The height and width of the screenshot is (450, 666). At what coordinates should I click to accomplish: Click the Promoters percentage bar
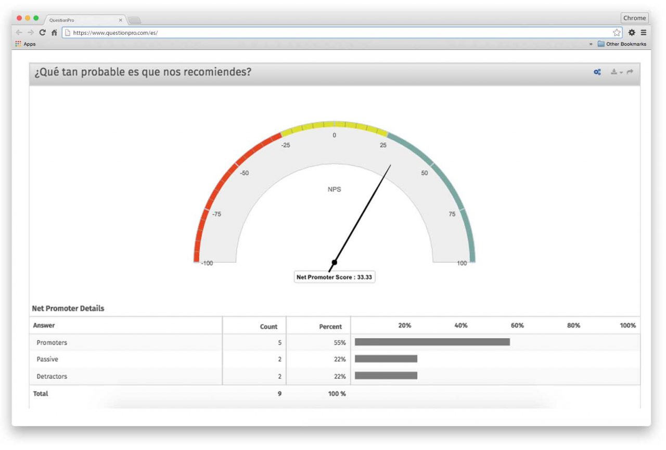pos(432,342)
